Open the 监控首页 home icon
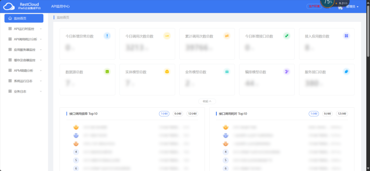 (10, 18)
